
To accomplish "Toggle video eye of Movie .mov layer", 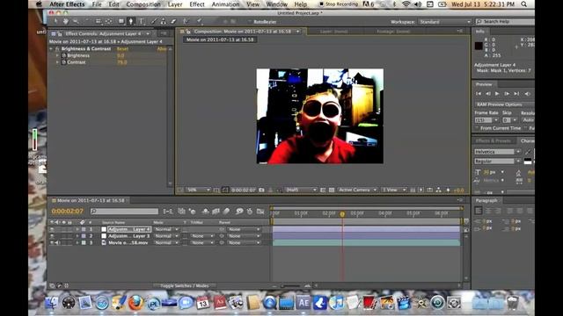I will (x=52, y=243).
